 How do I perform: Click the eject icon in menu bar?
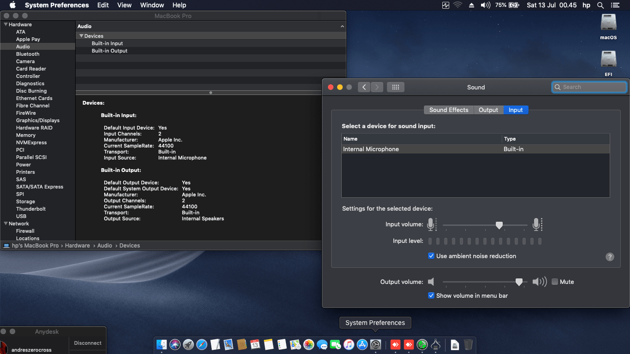471,5
